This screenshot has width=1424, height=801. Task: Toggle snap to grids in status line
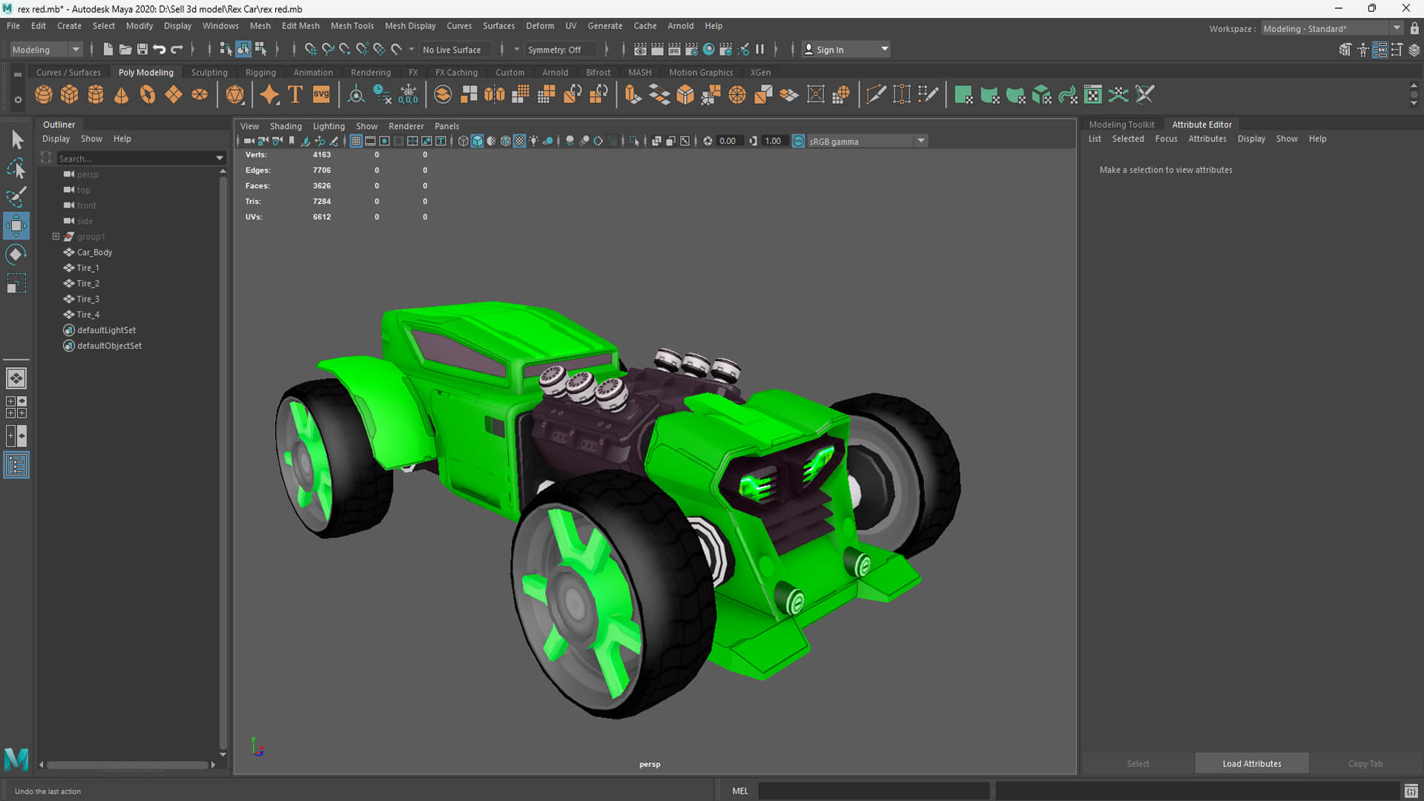(311, 50)
